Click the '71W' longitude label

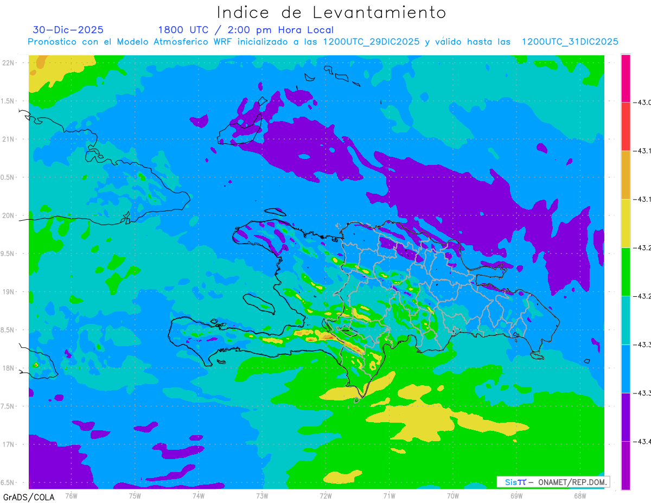coord(389,495)
